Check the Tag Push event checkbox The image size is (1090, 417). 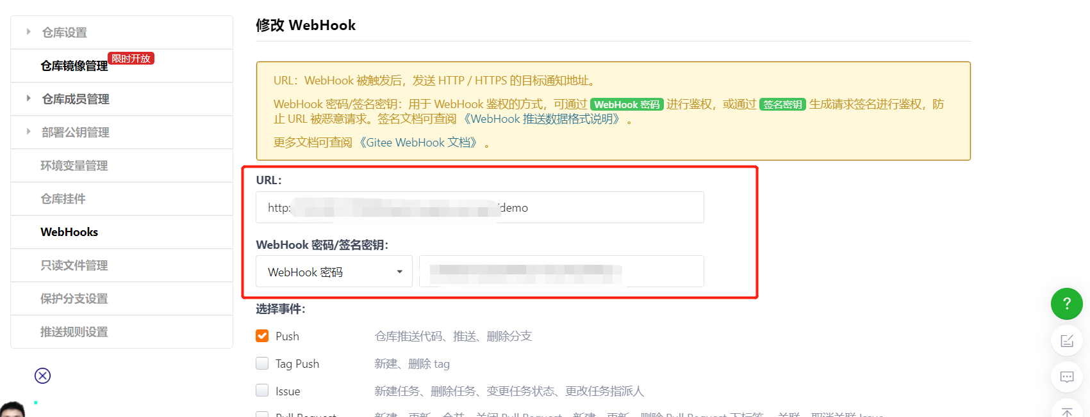pos(262,363)
